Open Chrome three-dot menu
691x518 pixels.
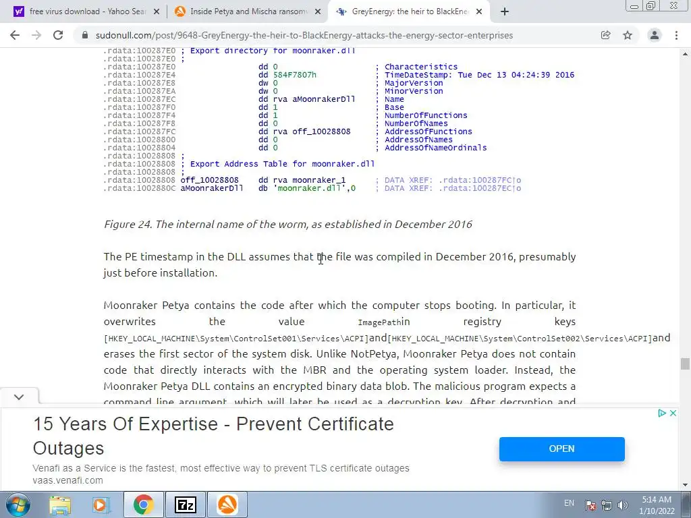coord(676,35)
